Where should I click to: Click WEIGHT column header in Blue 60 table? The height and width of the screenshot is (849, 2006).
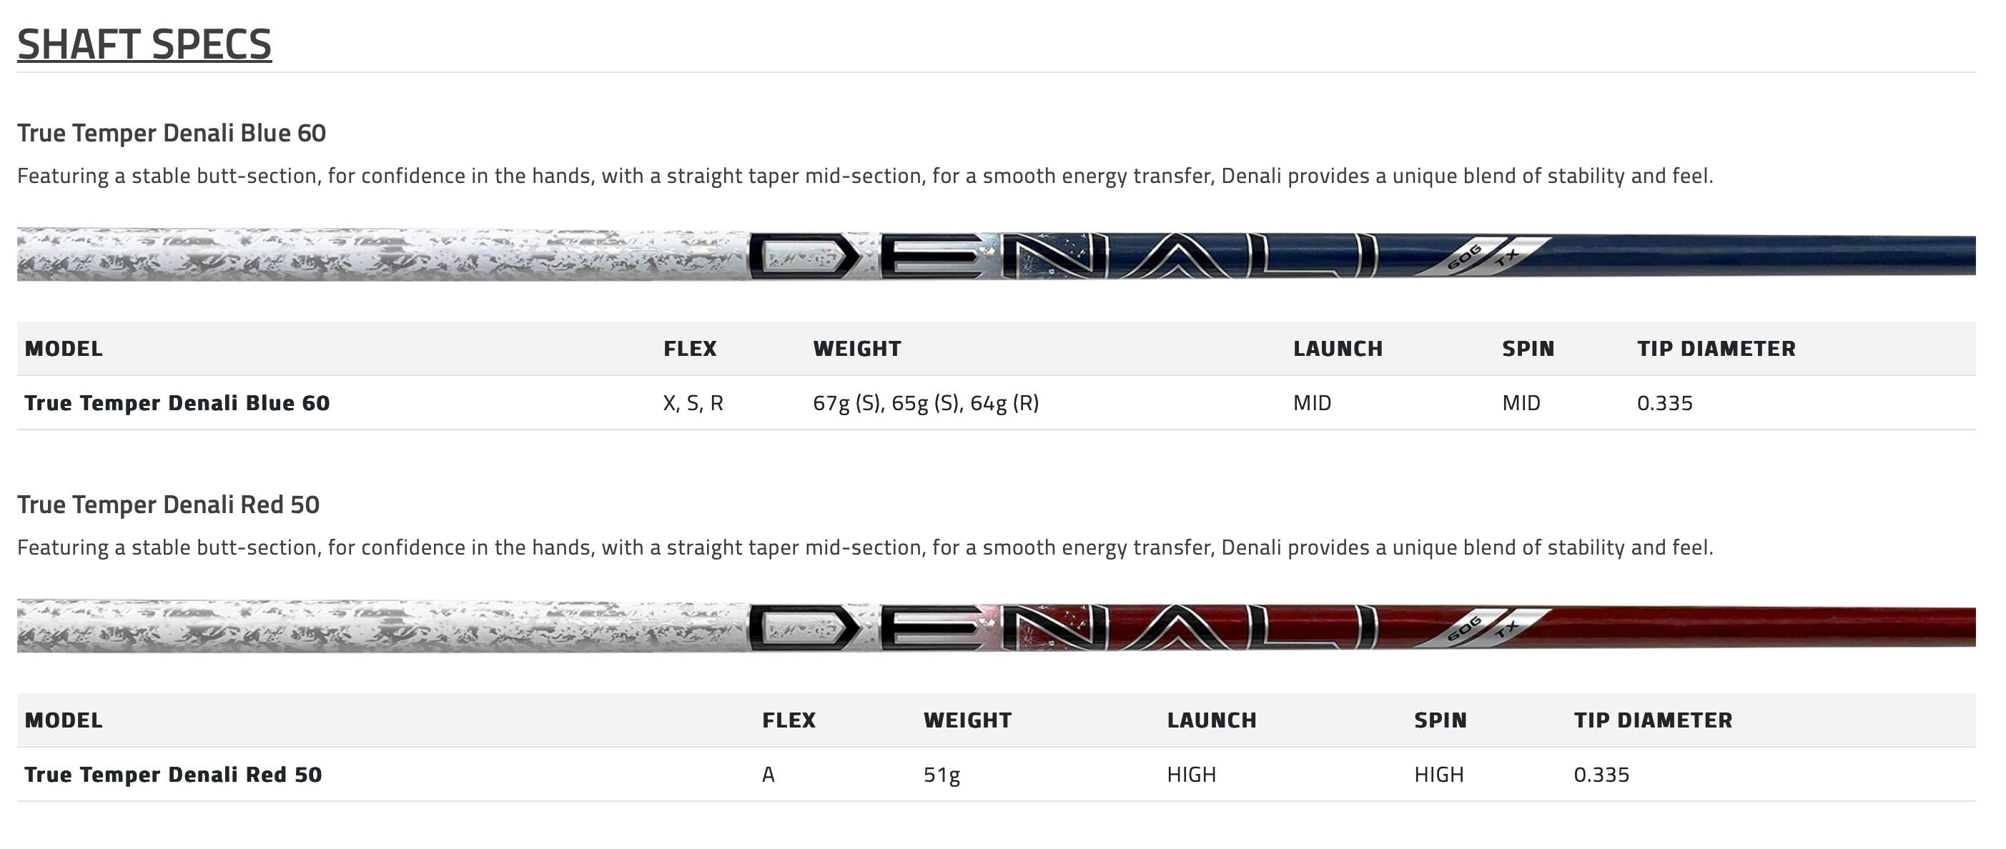point(856,349)
